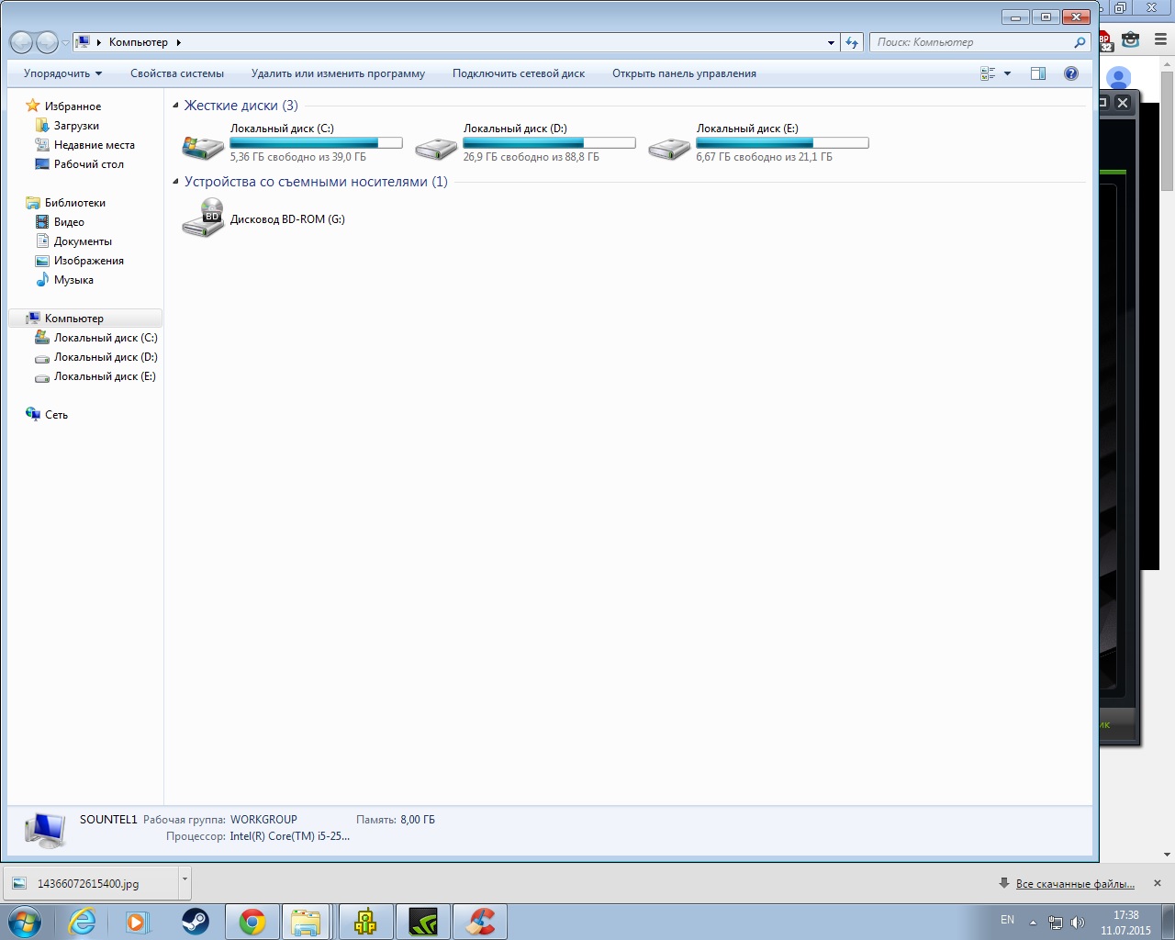1175x940 pixels.
Task: Open the Музыка library
Action: click(73, 280)
